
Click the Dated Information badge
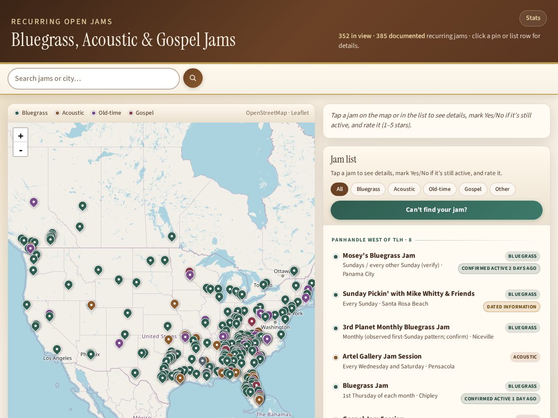(511, 307)
